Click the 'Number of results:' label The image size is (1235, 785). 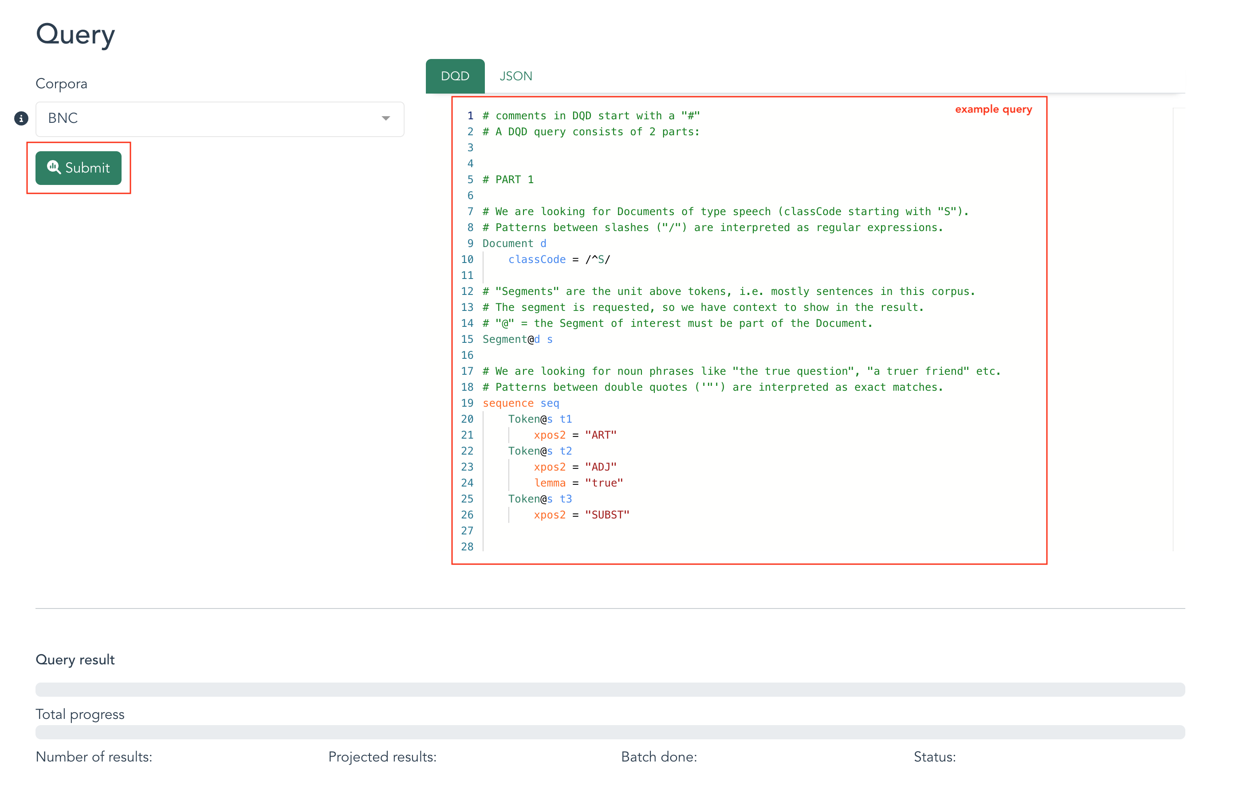[94, 757]
